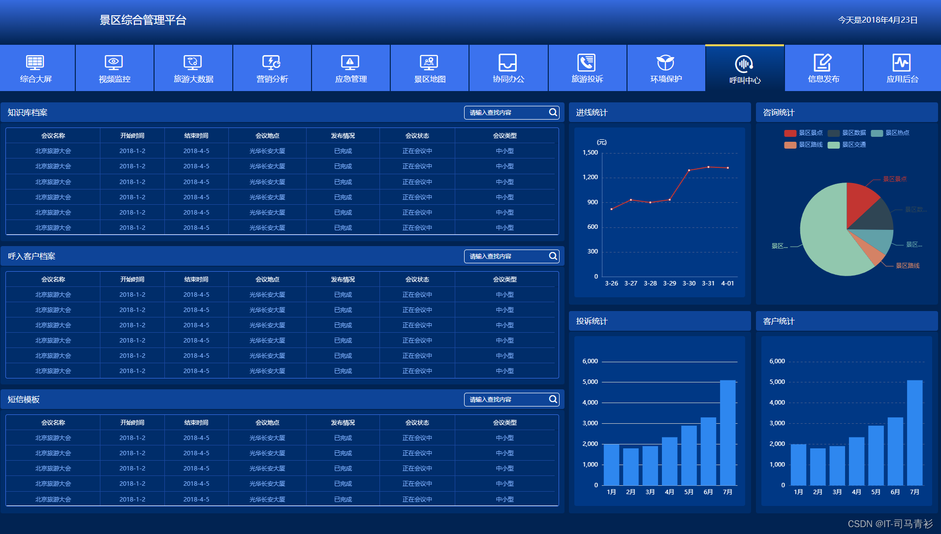Open the 景区地图 map icon
The width and height of the screenshot is (941, 534).
click(x=429, y=68)
